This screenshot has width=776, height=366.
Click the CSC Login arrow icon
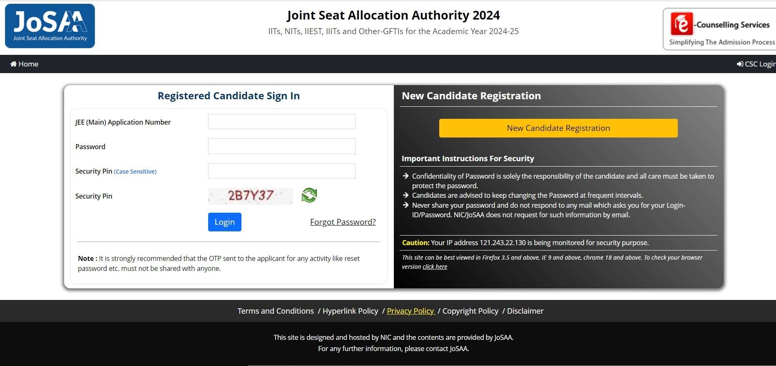pyautogui.click(x=740, y=64)
